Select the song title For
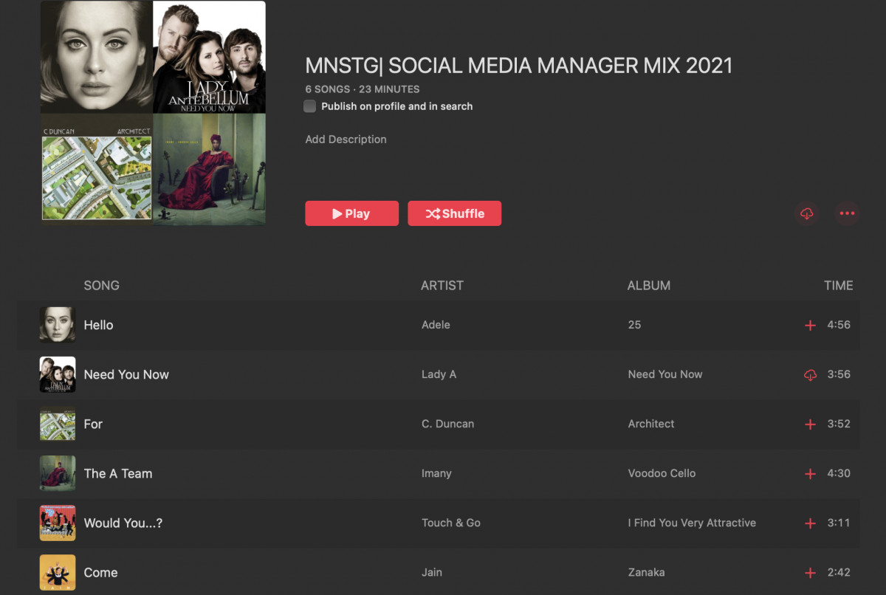The height and width of the screenshot is (595, 886). [x=93, y=424]
